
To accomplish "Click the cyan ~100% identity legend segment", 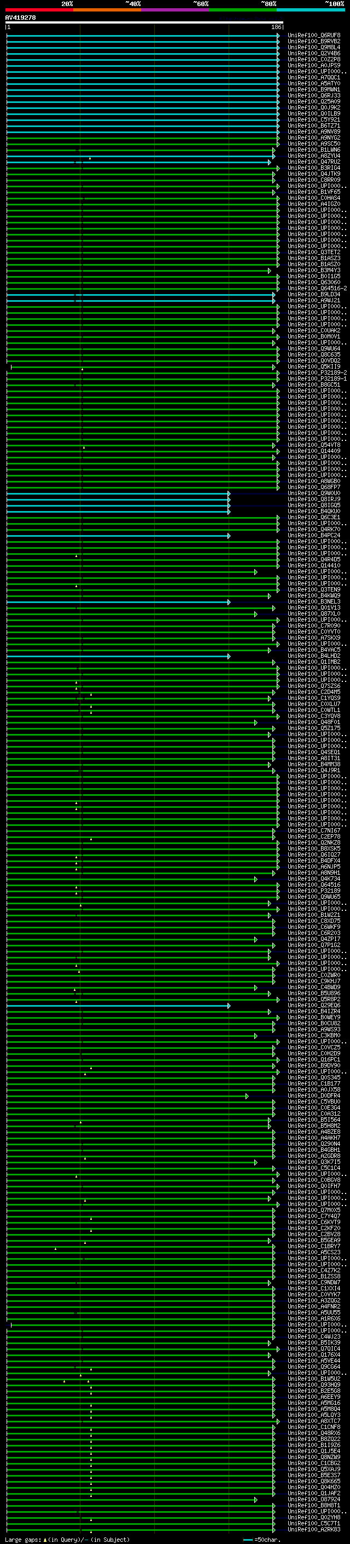I will [x=311, y=10].
